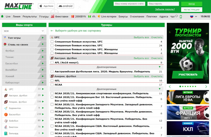Collapse Долгосрочные under Австрал. футбол
Image resolution: width=211 pixels, height=137 pixels.
[x=160, y=67]
